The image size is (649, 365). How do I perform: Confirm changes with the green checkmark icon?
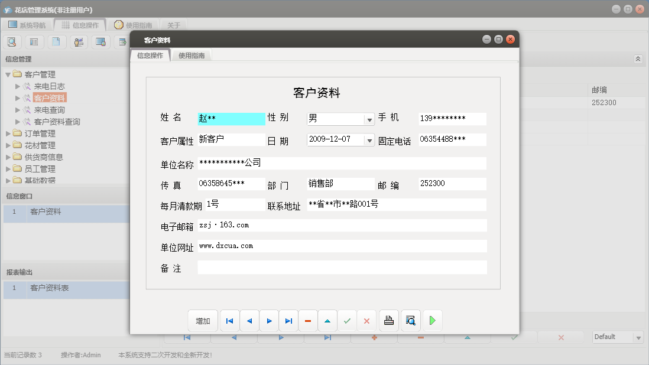click(x=348, y=320)
